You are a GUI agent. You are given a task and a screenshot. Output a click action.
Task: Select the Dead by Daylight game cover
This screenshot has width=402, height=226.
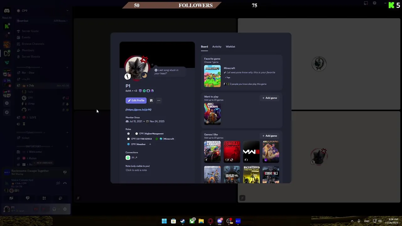[232, 175]
